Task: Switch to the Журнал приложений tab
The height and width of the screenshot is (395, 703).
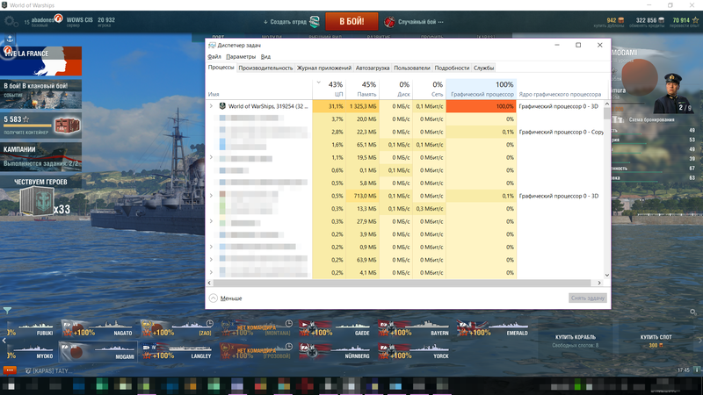Action: point(324,68)
